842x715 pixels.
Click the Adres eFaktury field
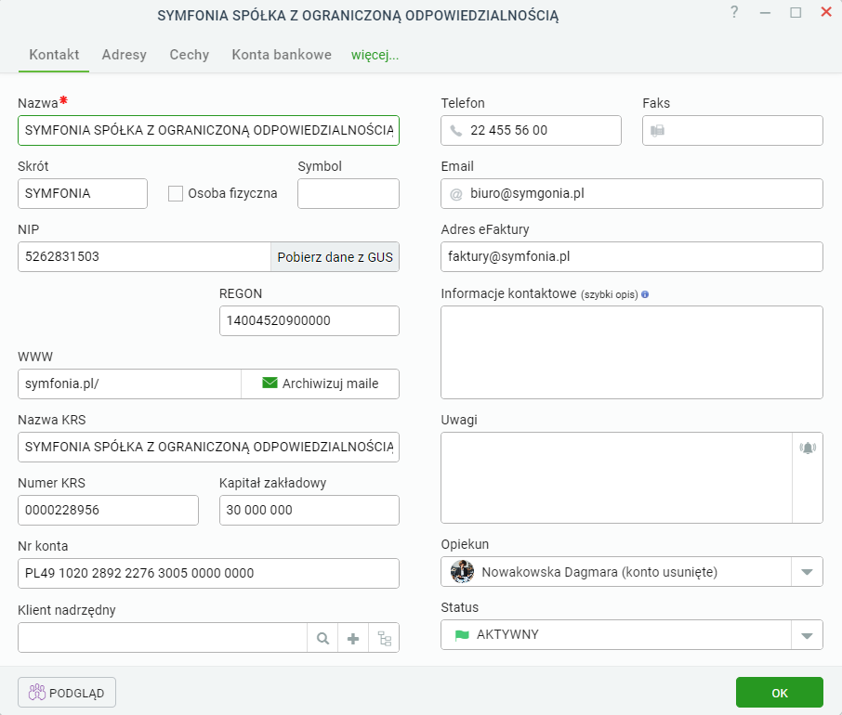pyautogui.click(x=632, y=257)
